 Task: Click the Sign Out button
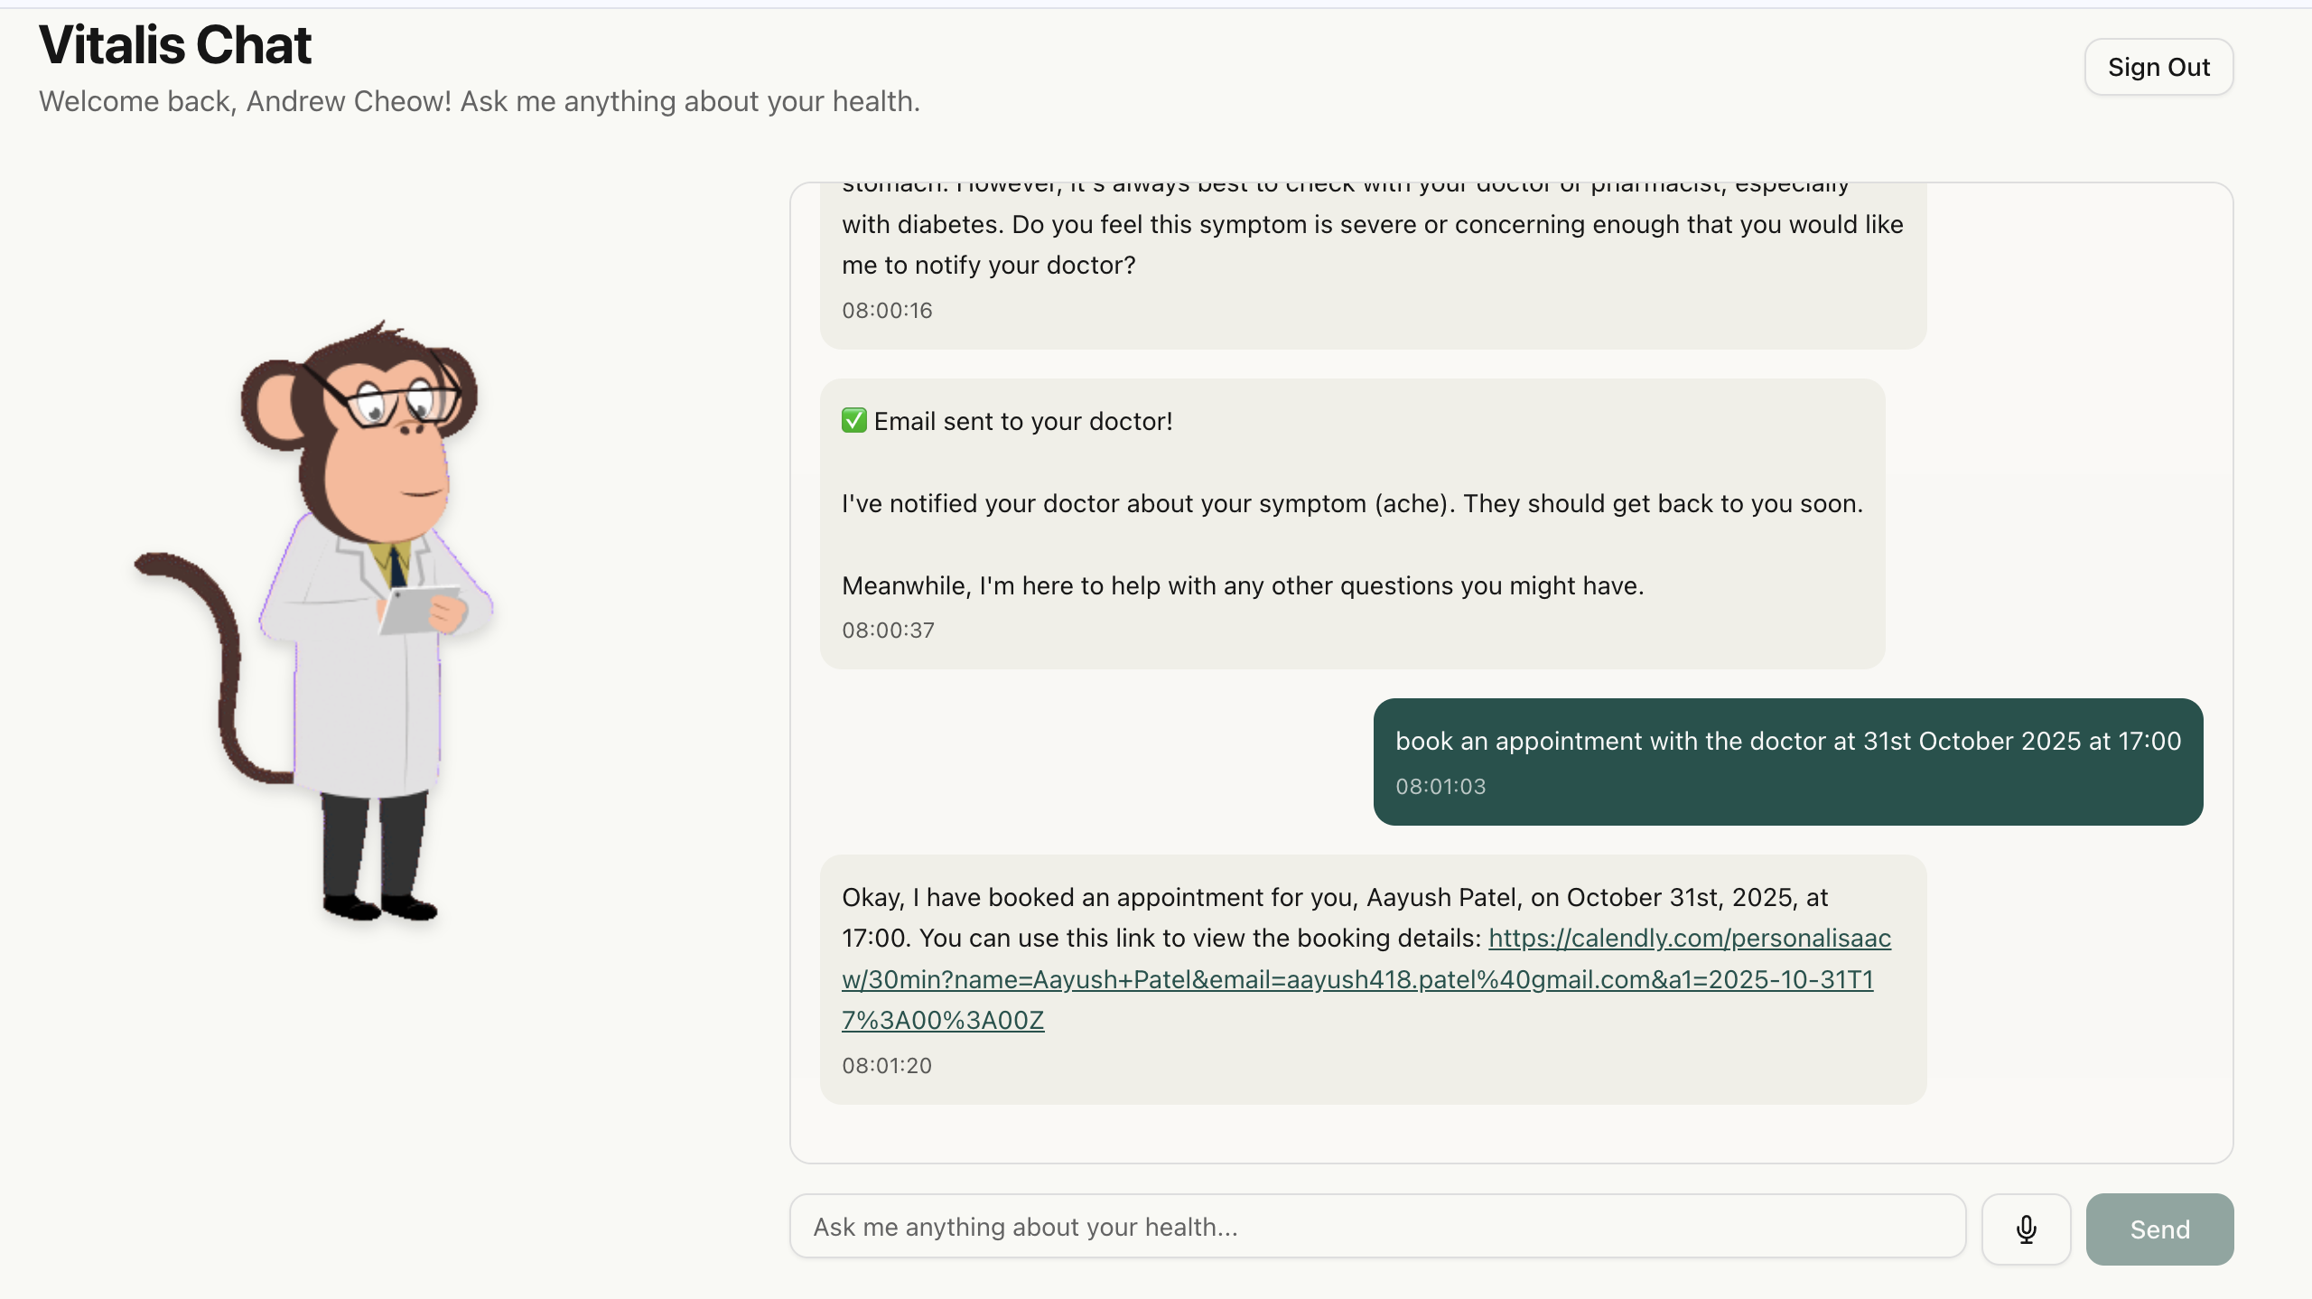click(x=2158, y=67)
